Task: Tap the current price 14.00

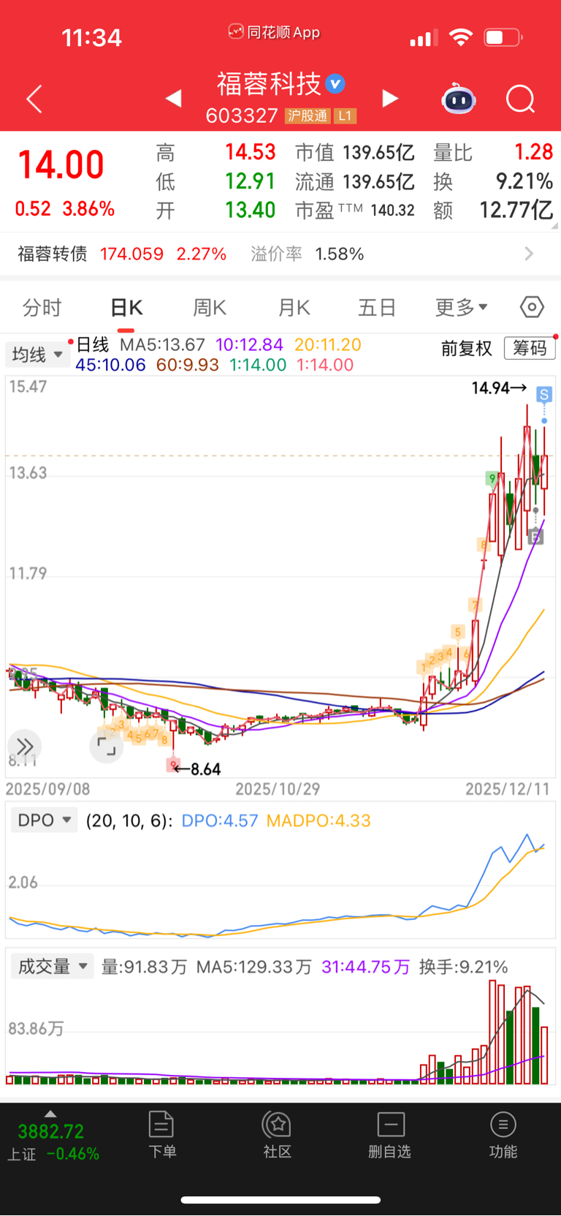Action: point(61,165)
